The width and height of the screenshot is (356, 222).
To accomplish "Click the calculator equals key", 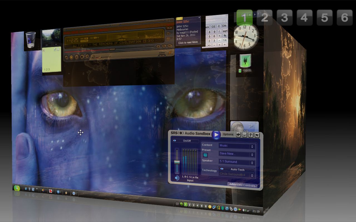I will coord(225,45).
